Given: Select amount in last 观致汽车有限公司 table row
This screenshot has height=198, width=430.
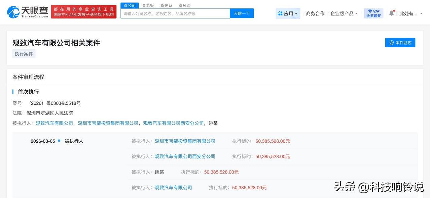Looking at the screenshot, I should (x=249, y=187).
